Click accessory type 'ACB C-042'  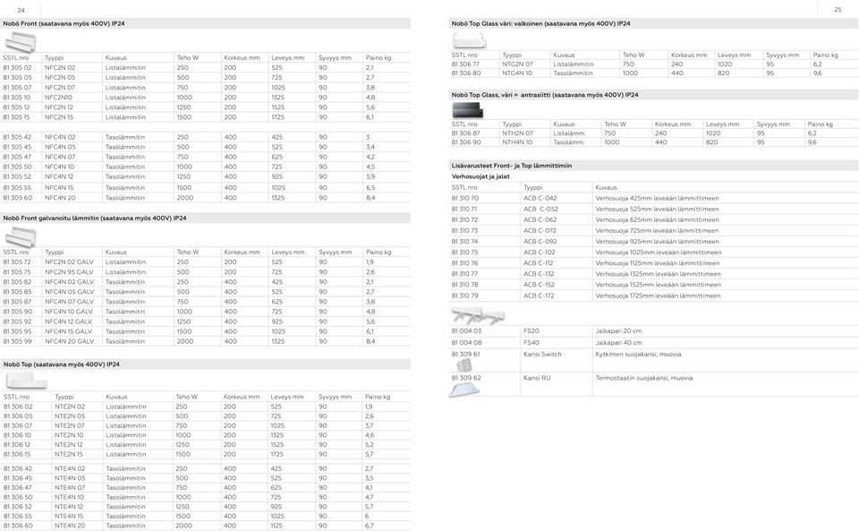(540, 199)
